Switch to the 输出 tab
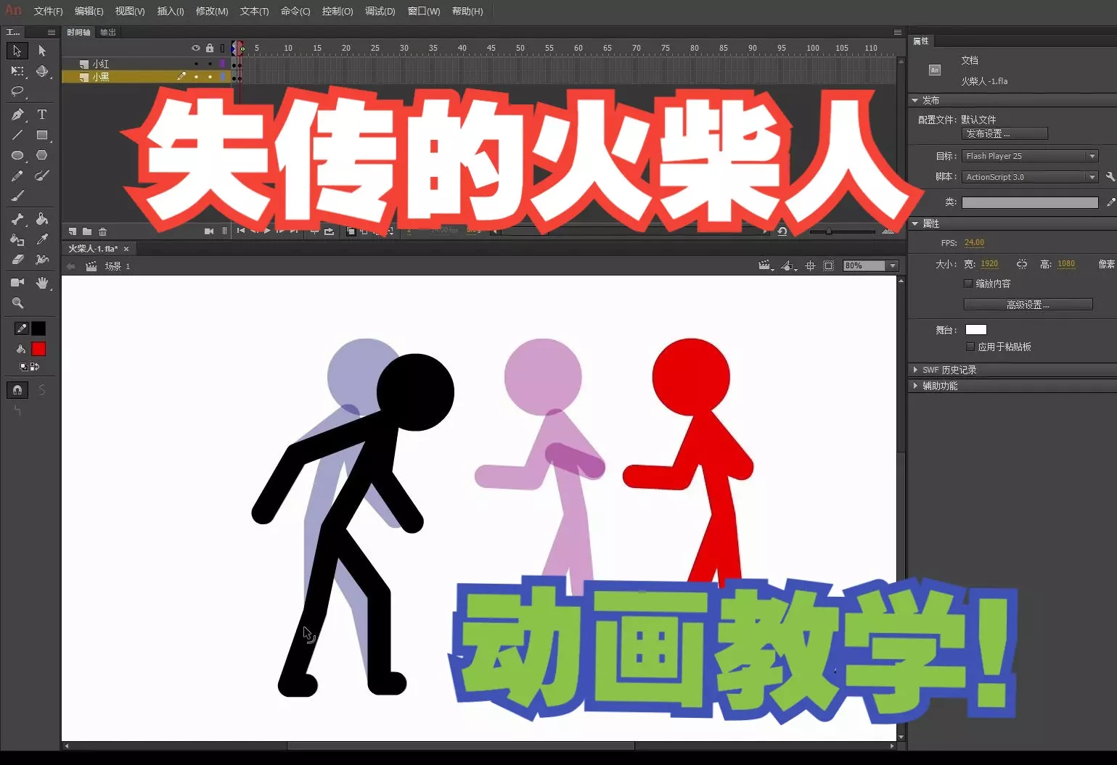Viewport: 1117px width, 765px height. point(108,33)
